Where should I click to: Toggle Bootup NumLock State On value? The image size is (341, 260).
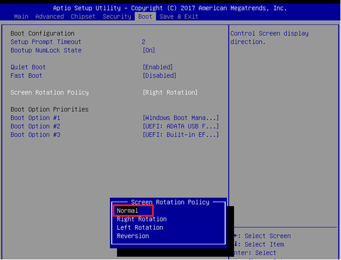point(149,50)
